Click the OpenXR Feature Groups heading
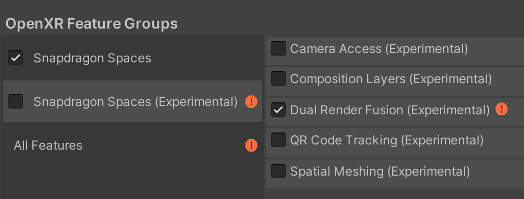This screenshot has width=524, height=199. point(92,24)
